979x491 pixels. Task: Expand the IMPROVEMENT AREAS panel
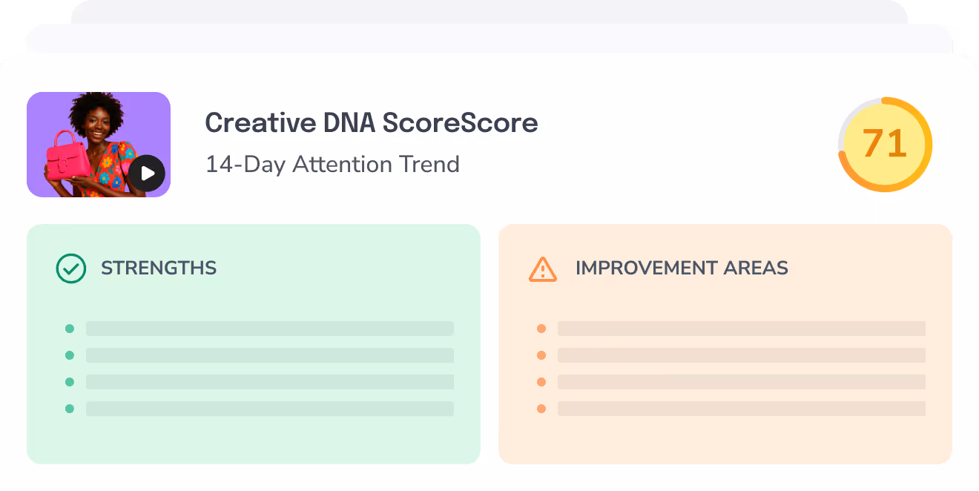point(726,343)
